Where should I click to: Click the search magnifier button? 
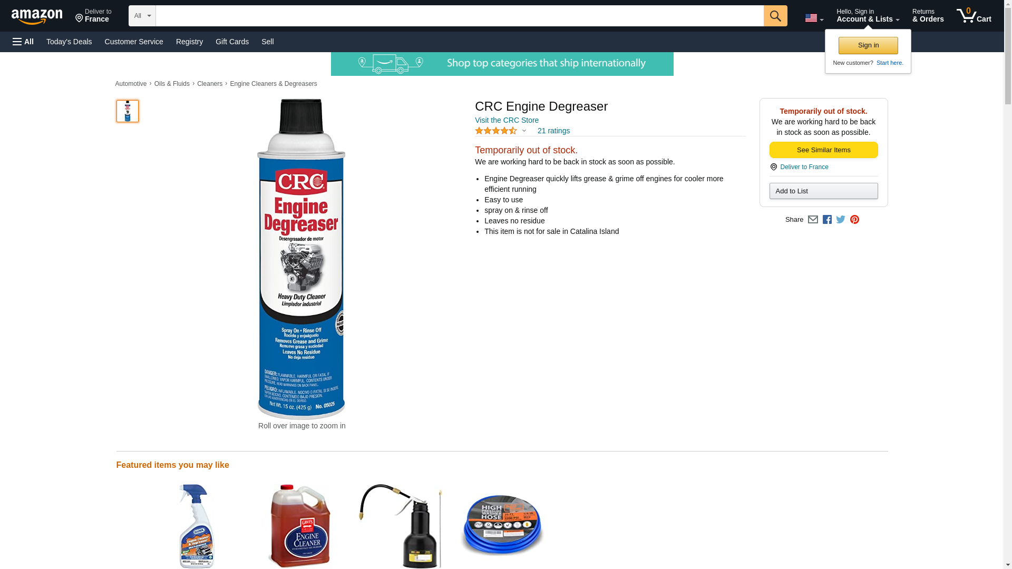pos(775,16)
